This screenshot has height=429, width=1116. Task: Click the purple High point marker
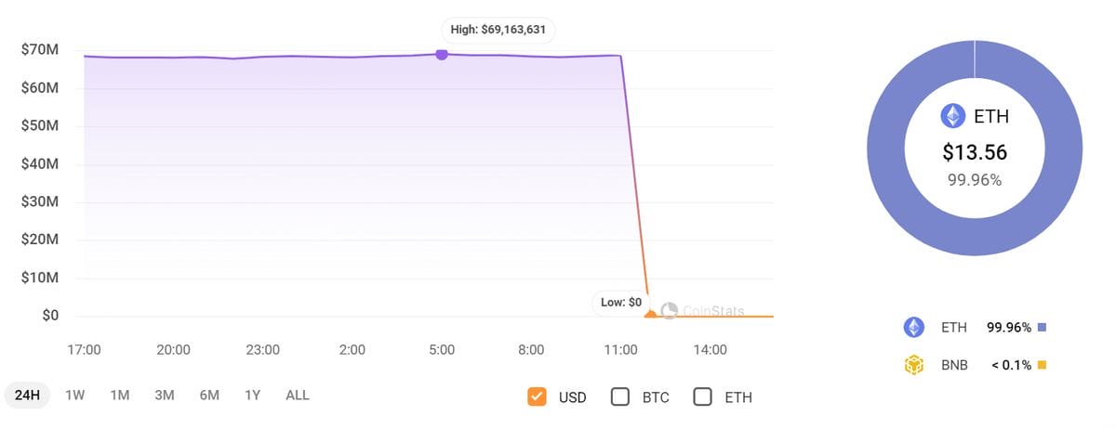[x=442, y=55]
